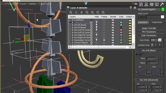Switch to the Trajectories tab

[157, 22]
